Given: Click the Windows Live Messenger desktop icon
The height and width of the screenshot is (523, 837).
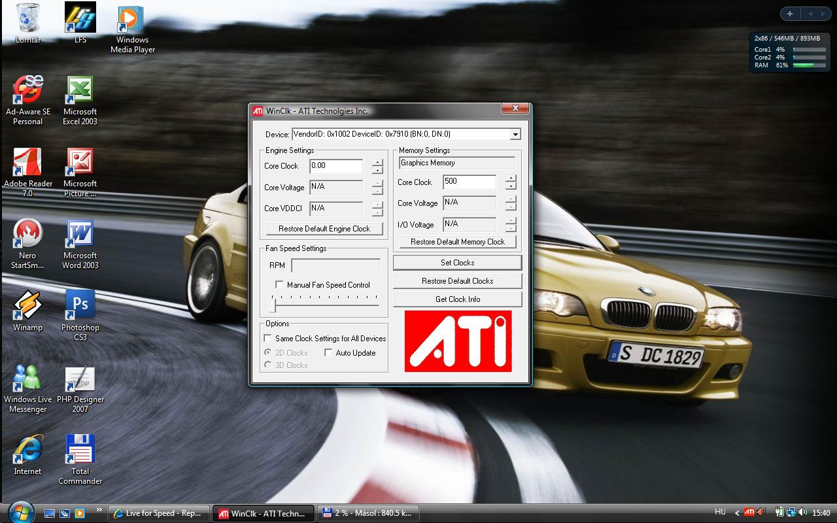Looking at the screenshot, I should point(28,388).
